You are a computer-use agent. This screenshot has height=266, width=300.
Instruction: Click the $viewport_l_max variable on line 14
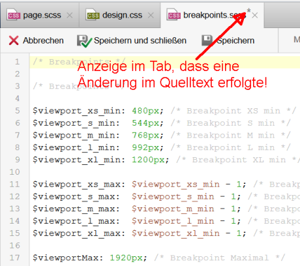pos(76,221)
